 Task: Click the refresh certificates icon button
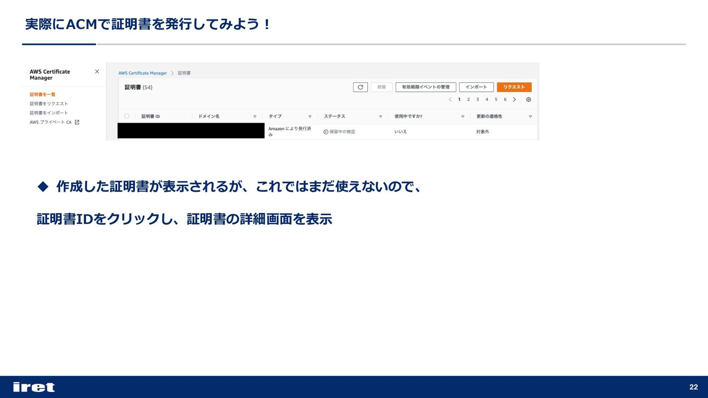click(x=360, y=87)
